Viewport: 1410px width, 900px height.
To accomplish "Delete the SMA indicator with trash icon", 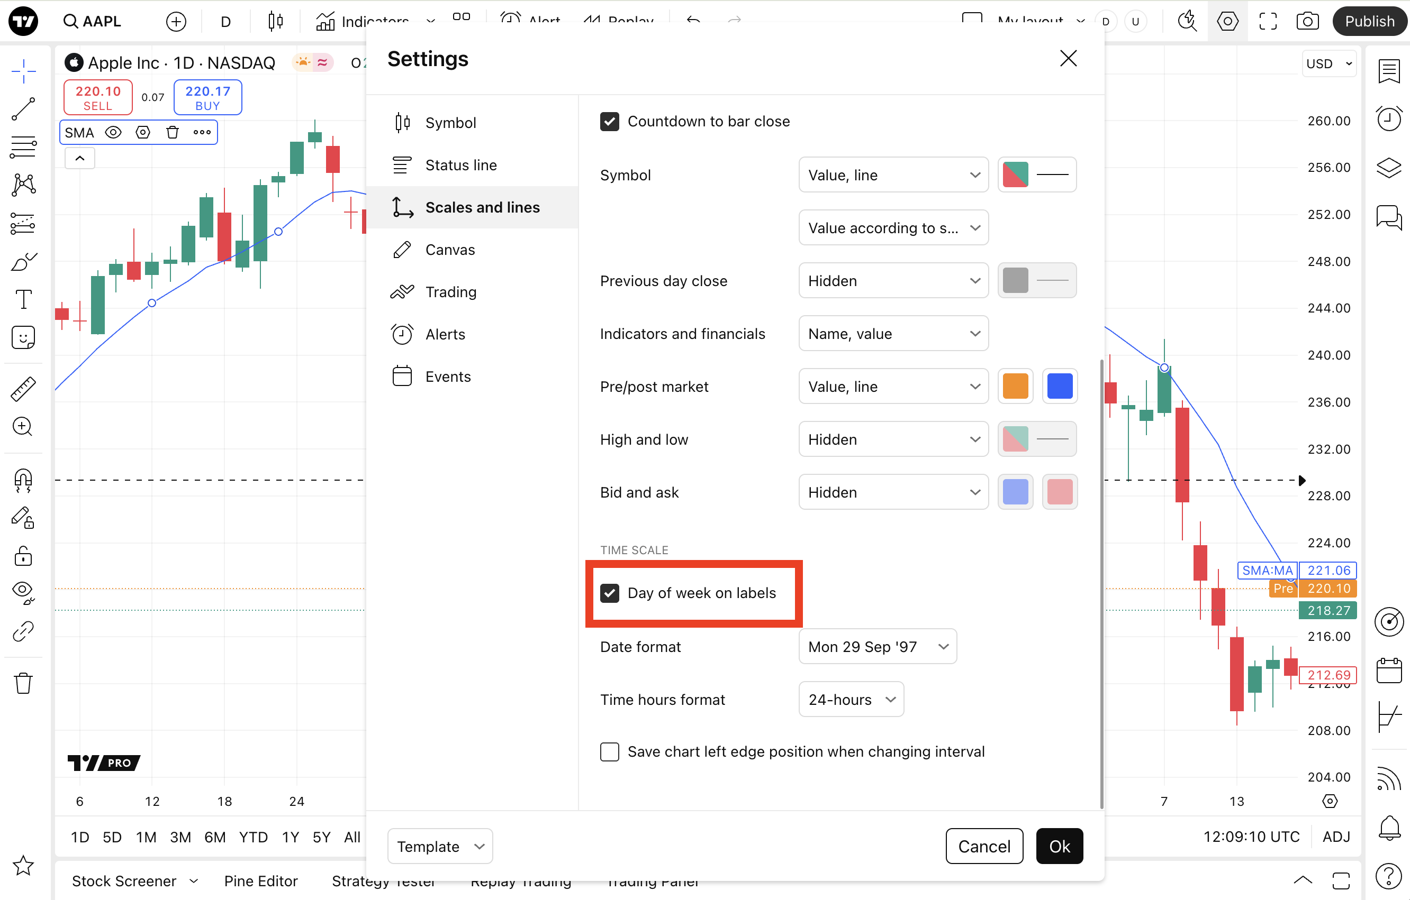I will click(x=172, y=132).
